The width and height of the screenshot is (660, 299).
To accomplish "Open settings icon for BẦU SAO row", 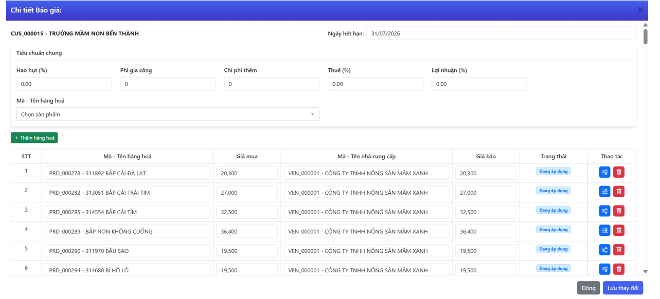I will [604, 250].
